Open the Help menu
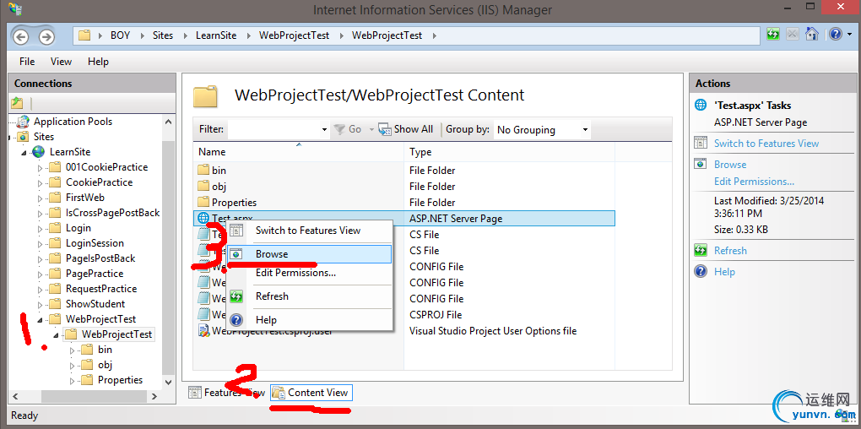Screen dimensions: 861x429 98,62
